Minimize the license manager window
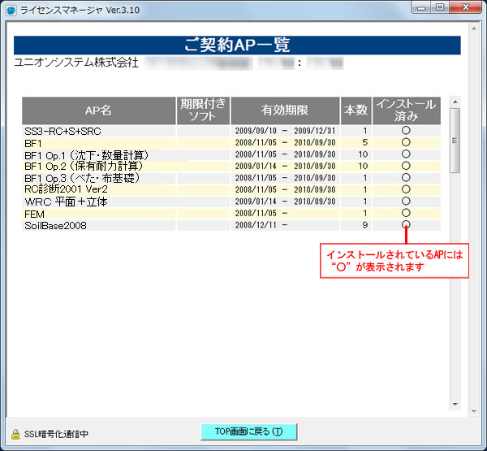Screen dimensions: 487x451 tap(420, 8)
